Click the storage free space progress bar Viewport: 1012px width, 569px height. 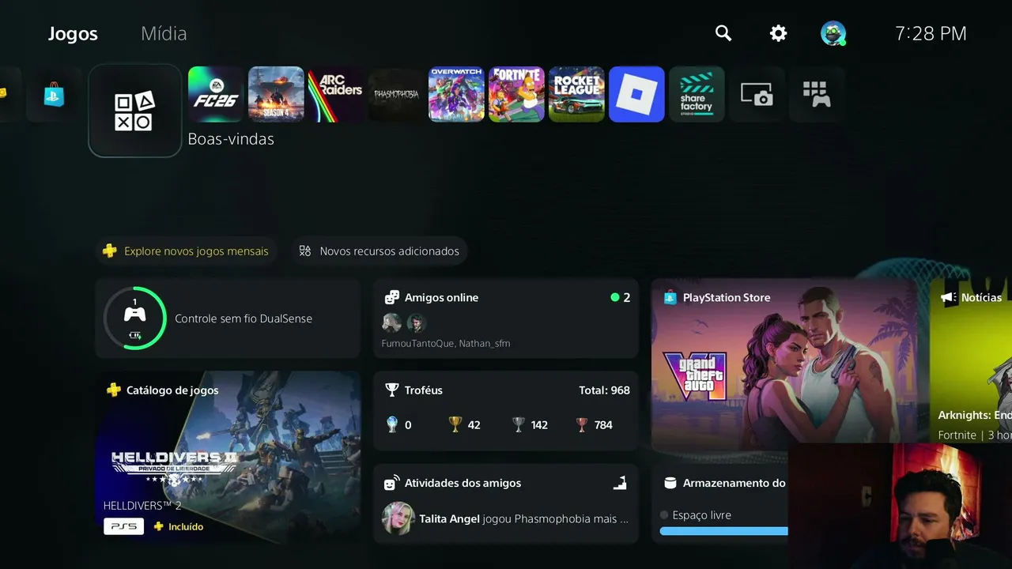point(724,531)
